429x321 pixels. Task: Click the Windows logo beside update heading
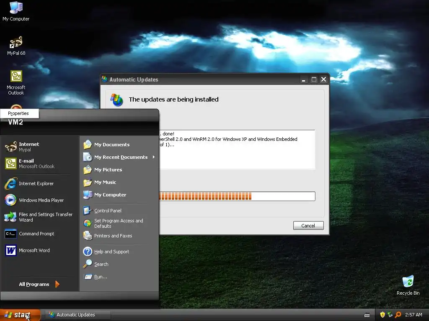point(117,100)
